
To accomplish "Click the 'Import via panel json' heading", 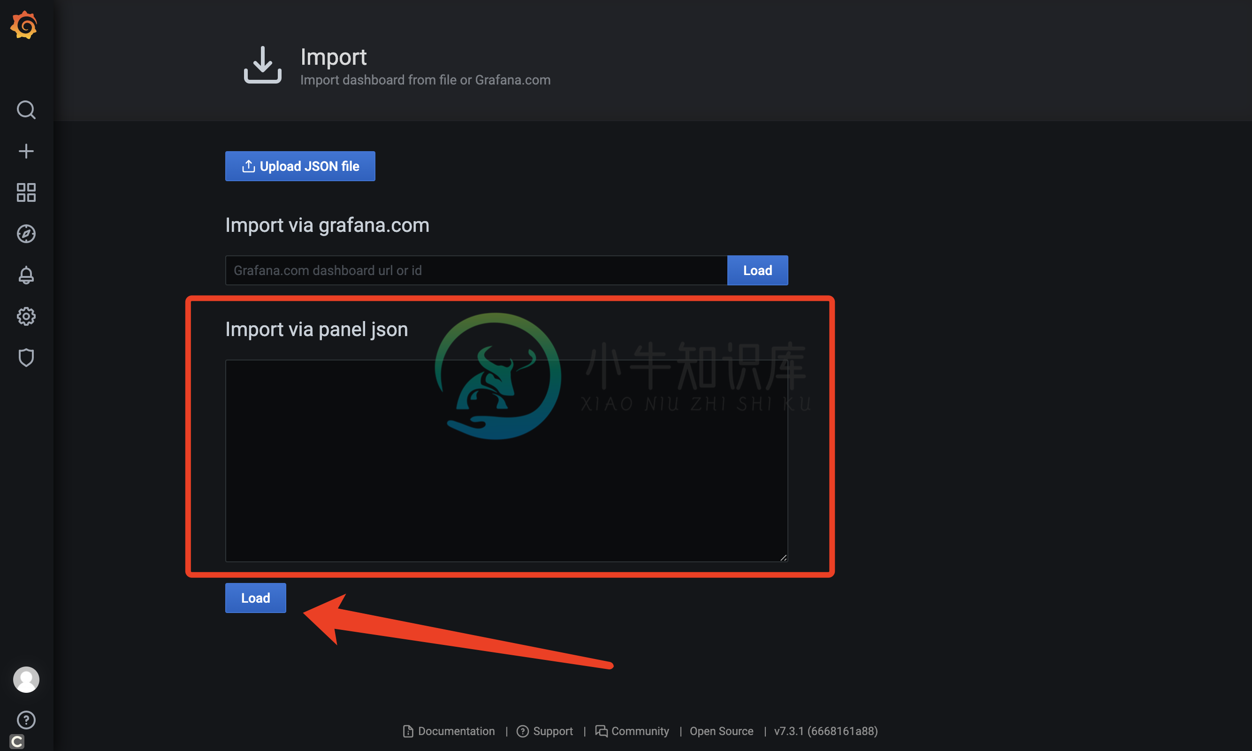I will click(317, 330).
